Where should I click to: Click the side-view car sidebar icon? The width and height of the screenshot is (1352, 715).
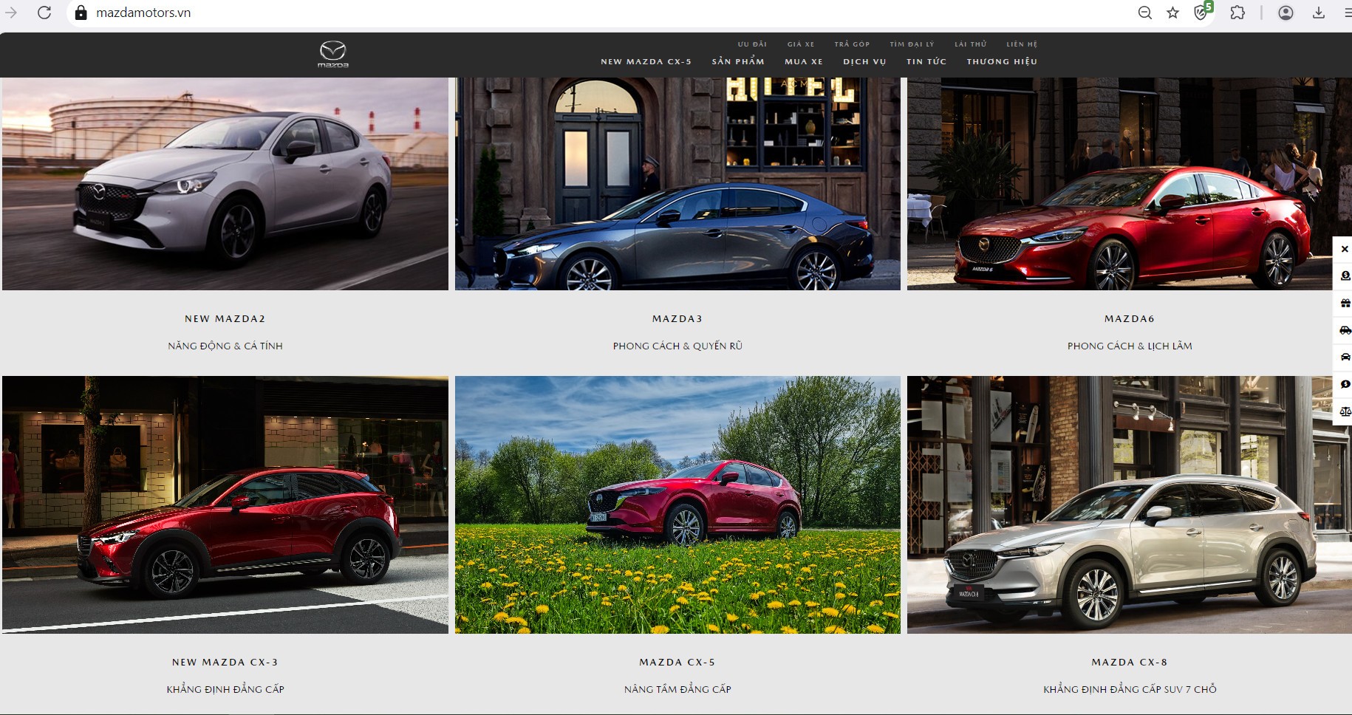coord(1345,330)
